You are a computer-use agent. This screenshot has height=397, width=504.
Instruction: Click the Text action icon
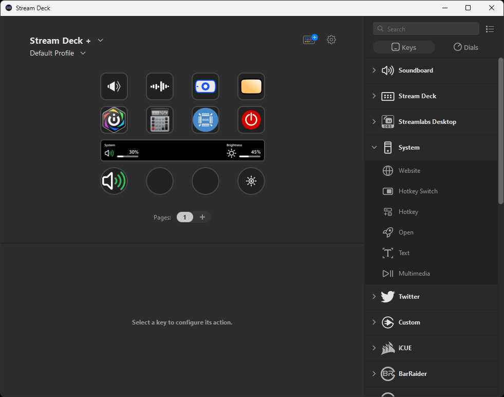click(388, 253)
